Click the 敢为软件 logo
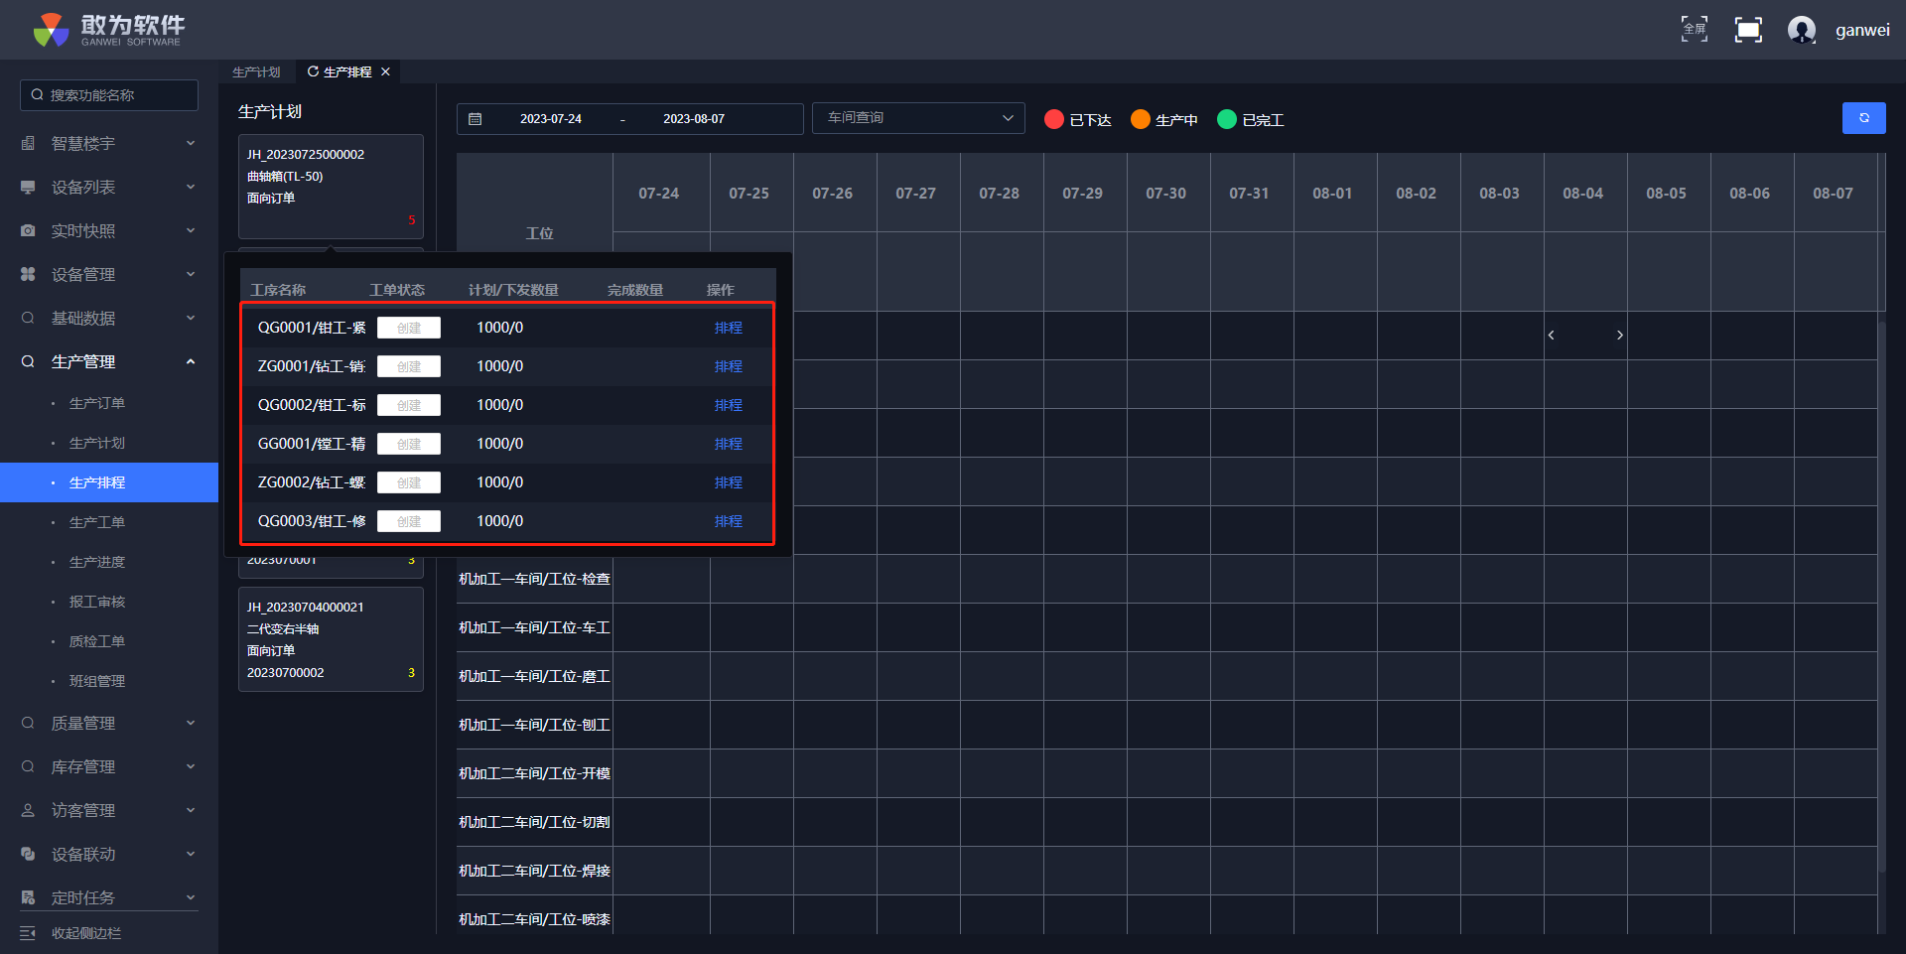 point(107,30)
